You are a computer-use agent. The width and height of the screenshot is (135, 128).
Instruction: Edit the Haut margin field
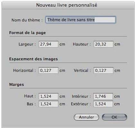pos(49,96)
